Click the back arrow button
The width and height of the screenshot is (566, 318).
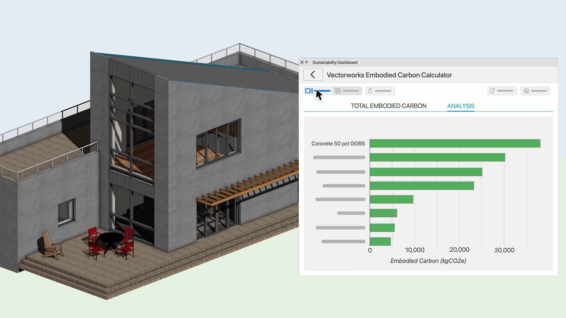click(x=313, y=75)
